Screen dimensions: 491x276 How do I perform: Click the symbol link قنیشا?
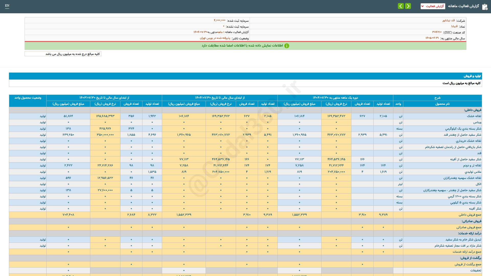point(454,26)
